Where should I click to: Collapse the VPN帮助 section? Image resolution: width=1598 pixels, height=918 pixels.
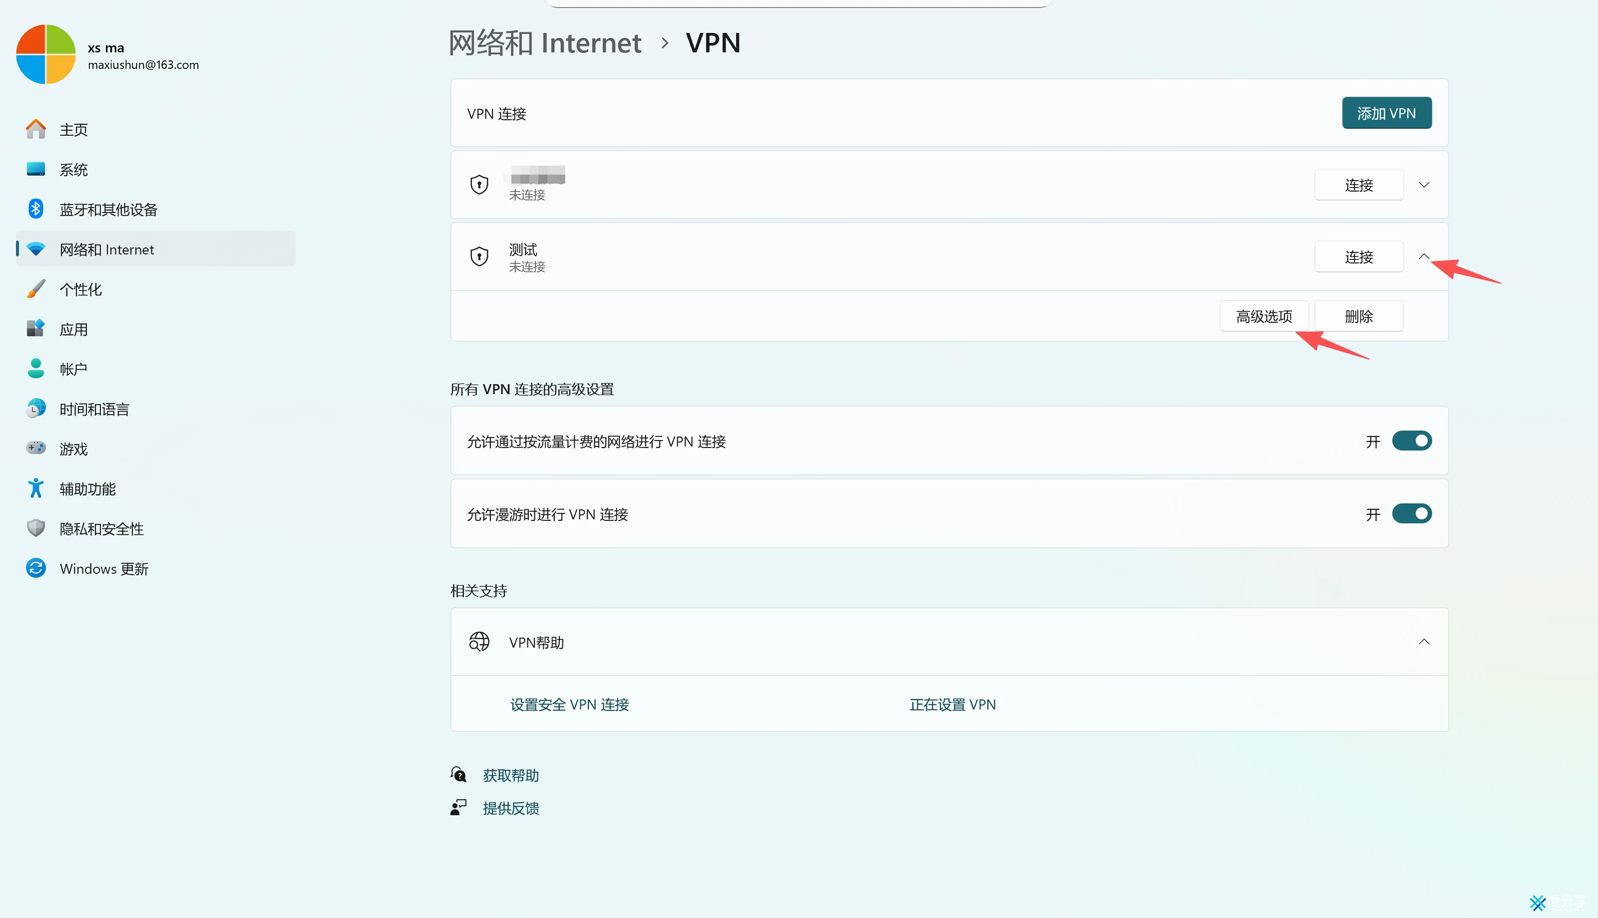pyautogui.click(x=1424, y=642)
